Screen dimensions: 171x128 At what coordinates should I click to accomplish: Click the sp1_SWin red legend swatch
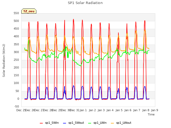(41, 123)
